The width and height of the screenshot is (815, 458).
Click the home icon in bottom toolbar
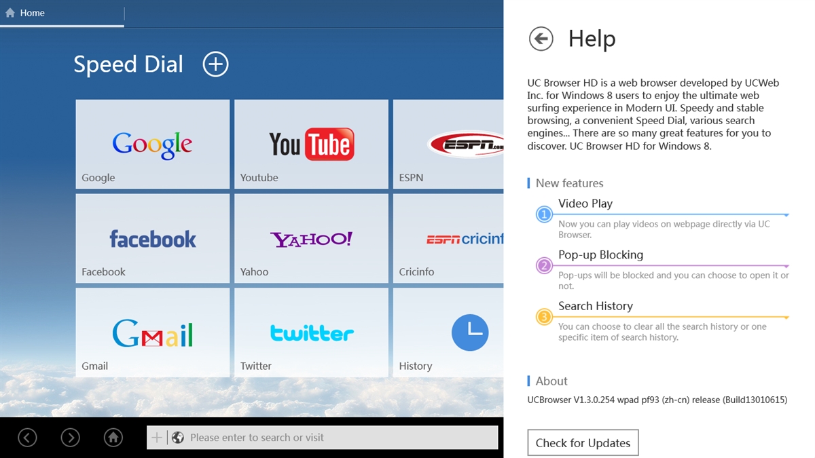113,438
